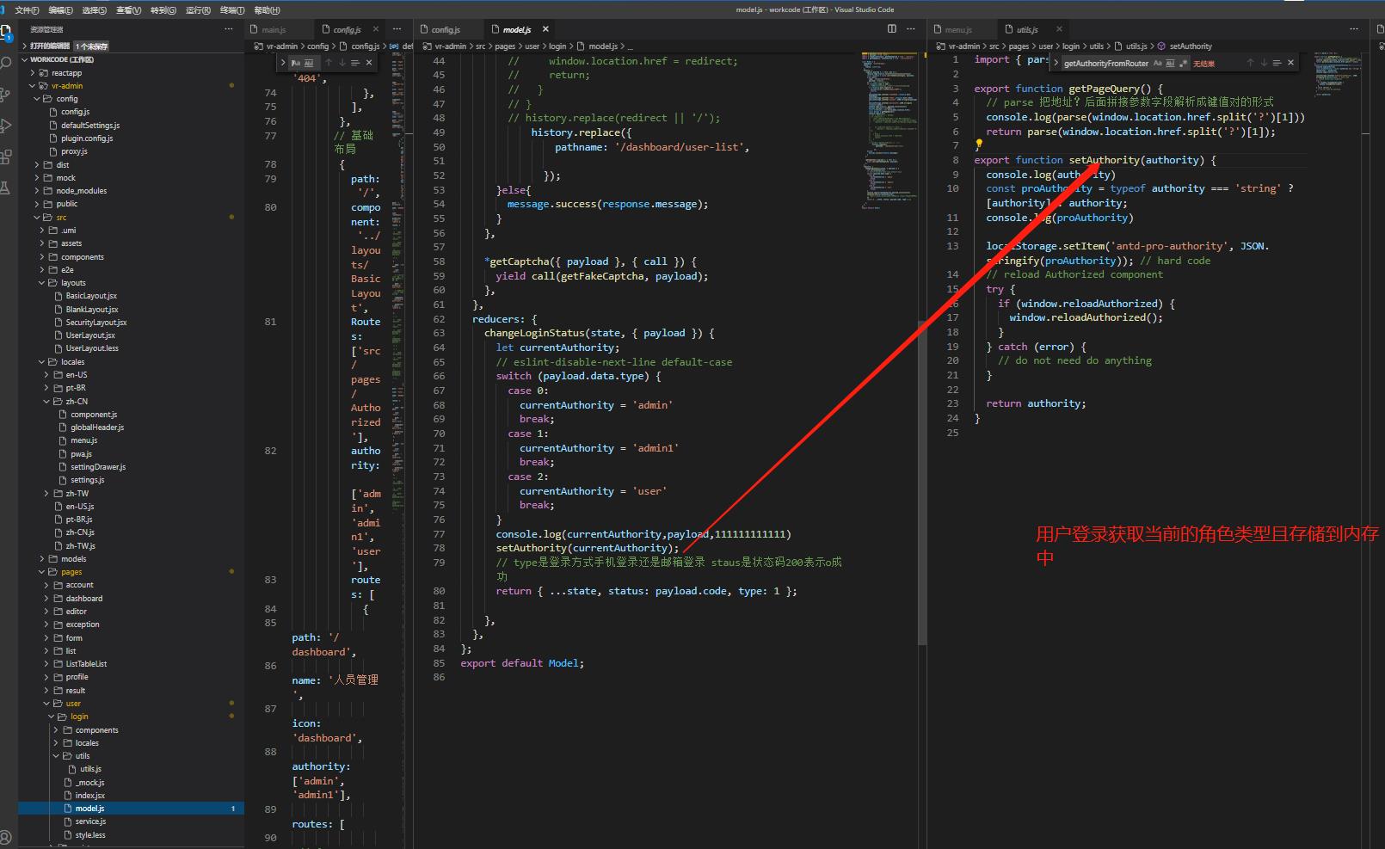Toggle regex option in utils.js find widget
This screenshot has width=1385, height=849.
1183,63
